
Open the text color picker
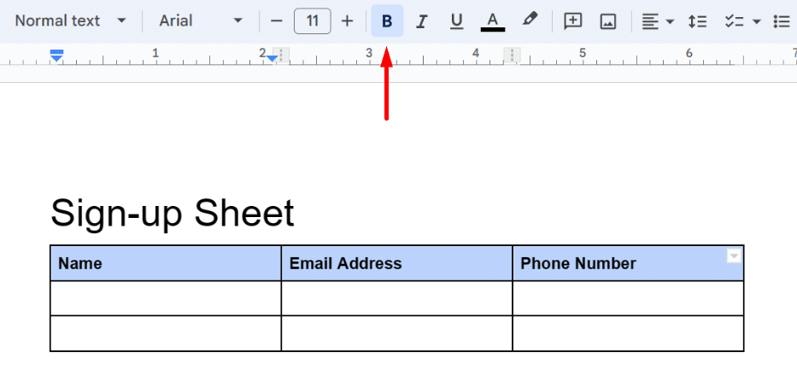coord(493,21)
